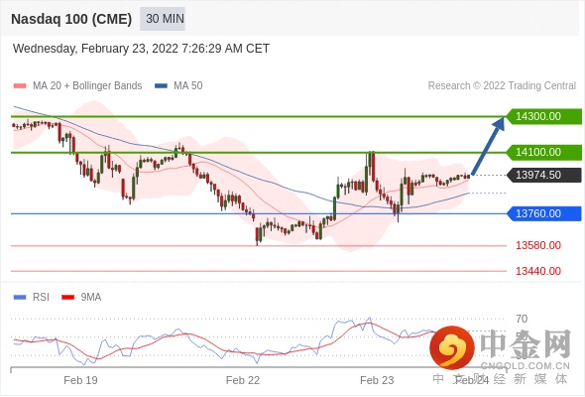Click the MA 50 legend label
This screenshot has height=397, width=585.
pos(188,86)
